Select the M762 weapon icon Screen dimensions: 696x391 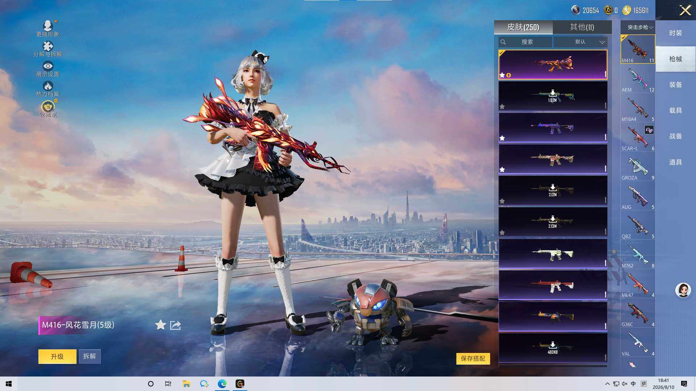tap(638, 255)
